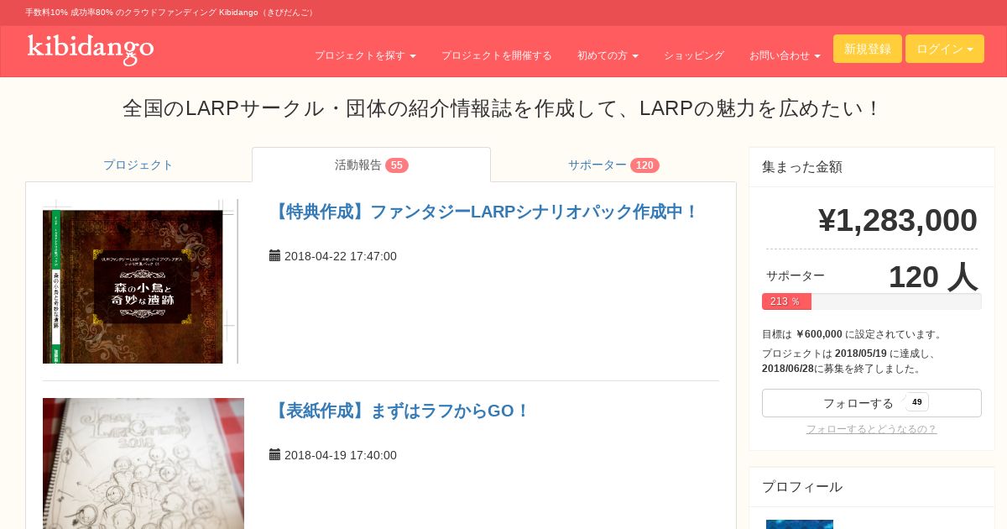Click the kibidango logo
The width and height of the screenshot is (1007, 529).
point(91,50)
